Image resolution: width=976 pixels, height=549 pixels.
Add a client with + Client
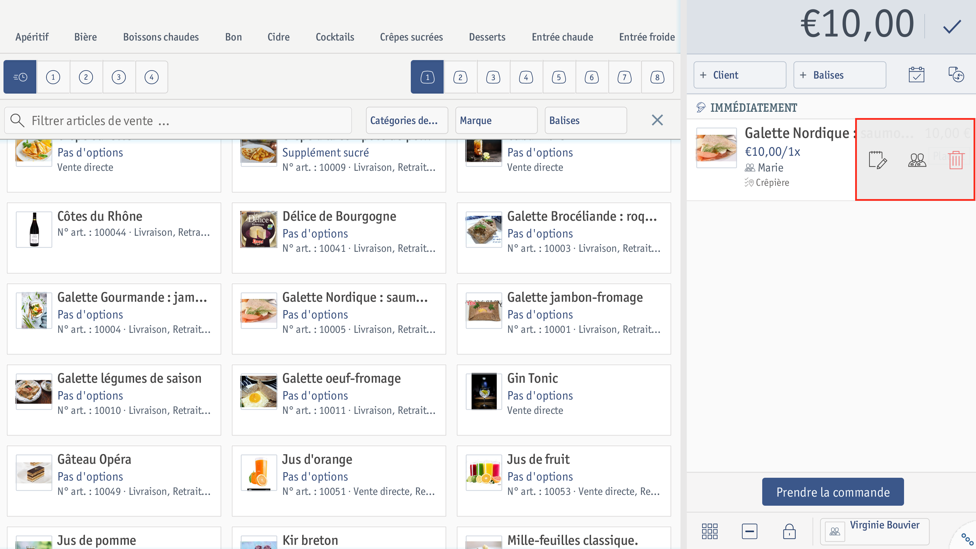pyautogui.click(x=740, y=75)
